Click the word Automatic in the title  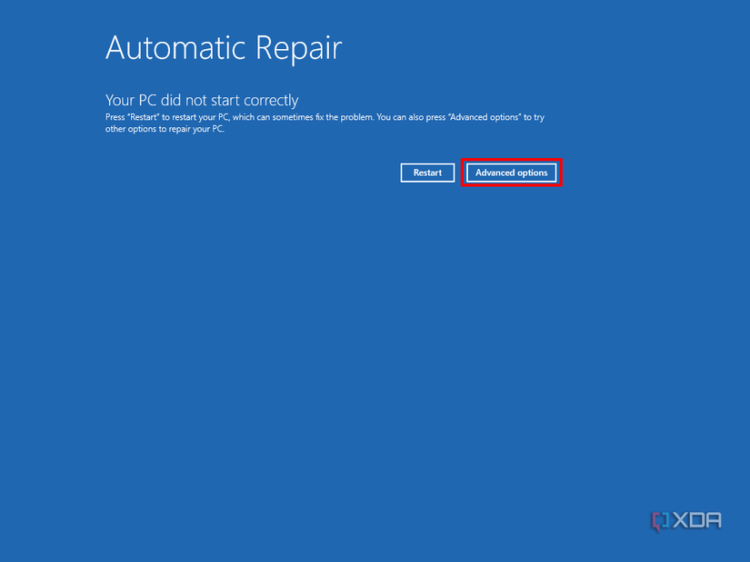tap(175, 47)
